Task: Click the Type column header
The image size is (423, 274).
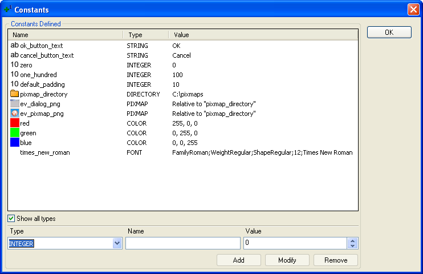Action: click(x=146, y=35)
